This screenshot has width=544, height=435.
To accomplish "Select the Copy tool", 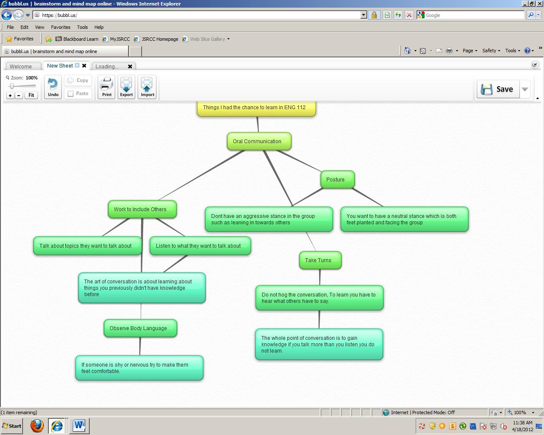I will point(78,80).
